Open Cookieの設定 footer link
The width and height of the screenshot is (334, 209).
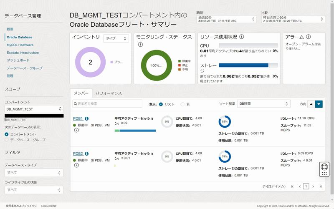48,206
